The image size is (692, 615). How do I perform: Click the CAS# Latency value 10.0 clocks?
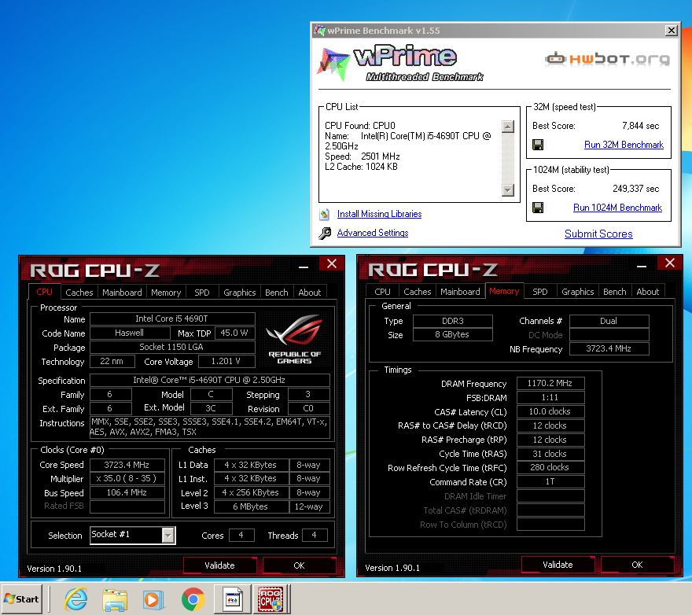click(550, 411)
